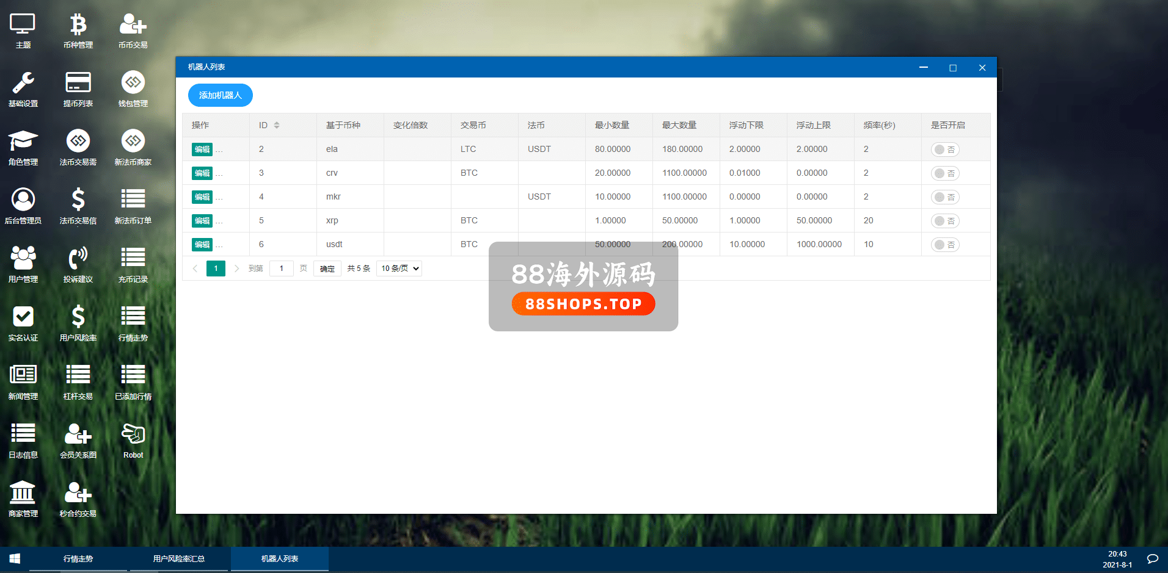This screenshot has width=1168, height=573.
Task: Click the page number jump input field
Action: point(282,268)
